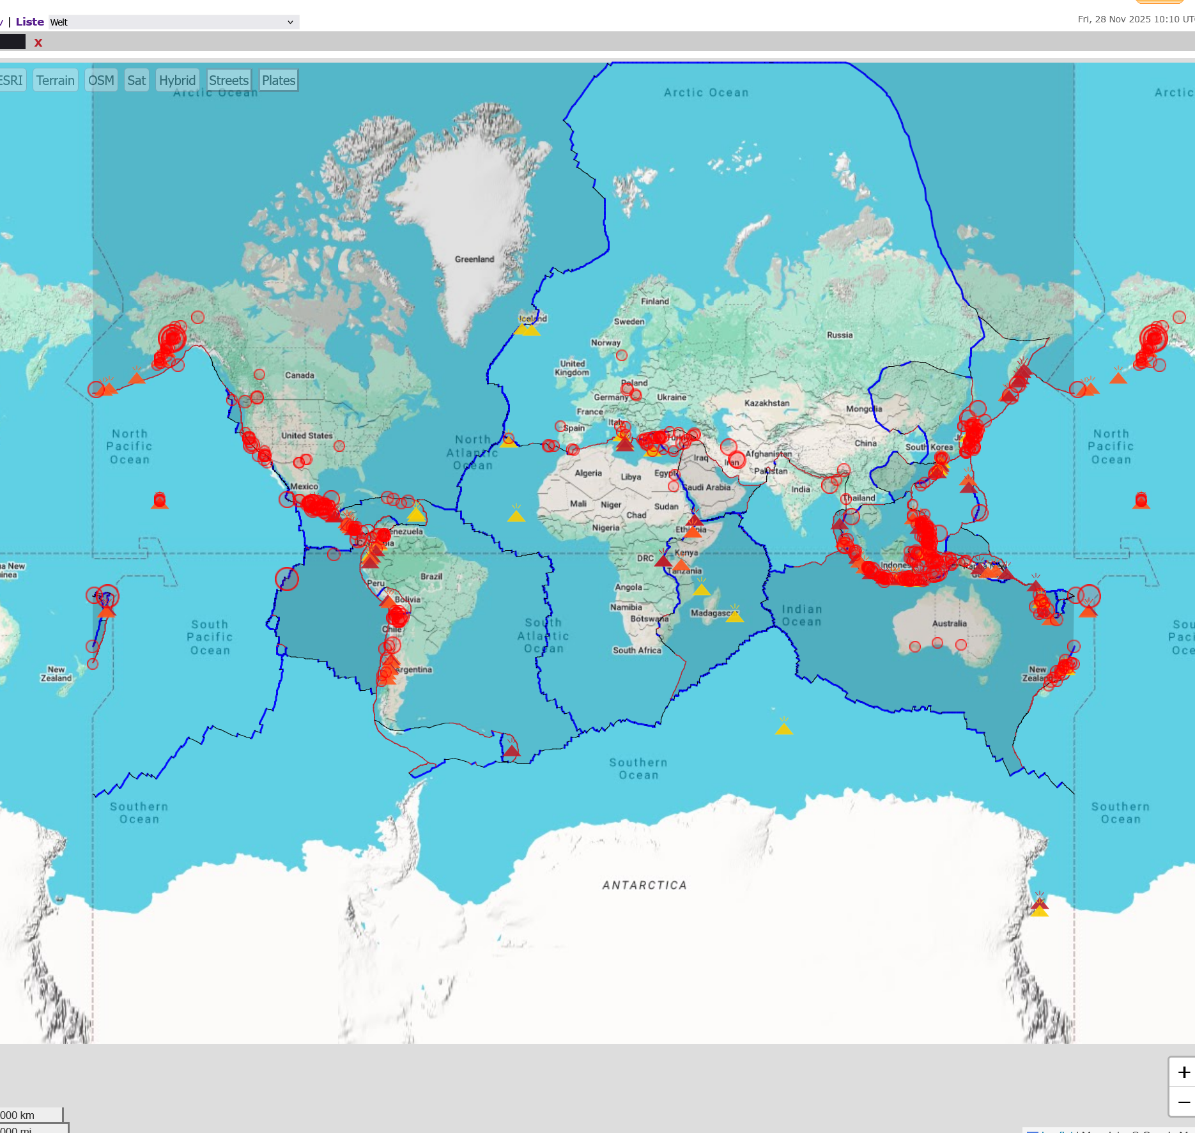Click the large earthquake circle west of Peru

(x=287, y=579)
